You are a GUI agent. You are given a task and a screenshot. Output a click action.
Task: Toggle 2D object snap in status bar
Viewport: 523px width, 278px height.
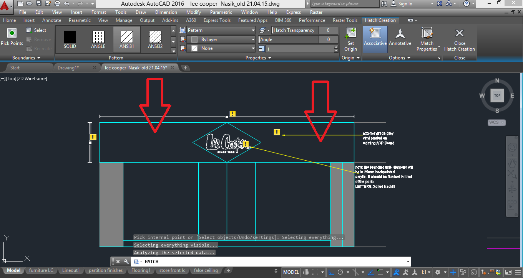click(380, 272)
